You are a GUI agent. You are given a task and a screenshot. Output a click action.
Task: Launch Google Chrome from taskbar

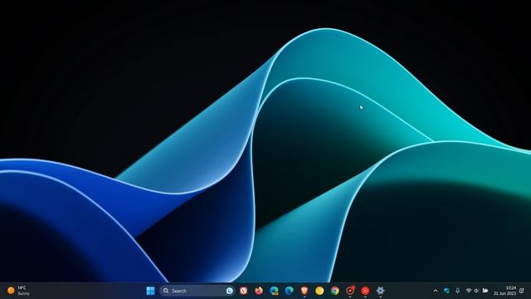334,291
